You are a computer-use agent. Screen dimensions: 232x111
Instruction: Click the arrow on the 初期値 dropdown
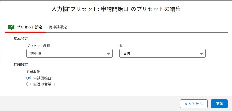tap(108, 54)
